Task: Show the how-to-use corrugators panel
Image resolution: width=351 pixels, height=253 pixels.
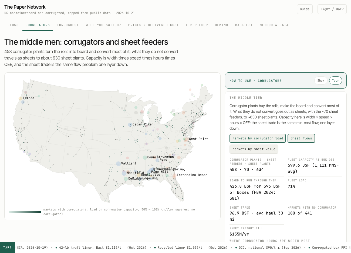Action: tap(321, 80)
